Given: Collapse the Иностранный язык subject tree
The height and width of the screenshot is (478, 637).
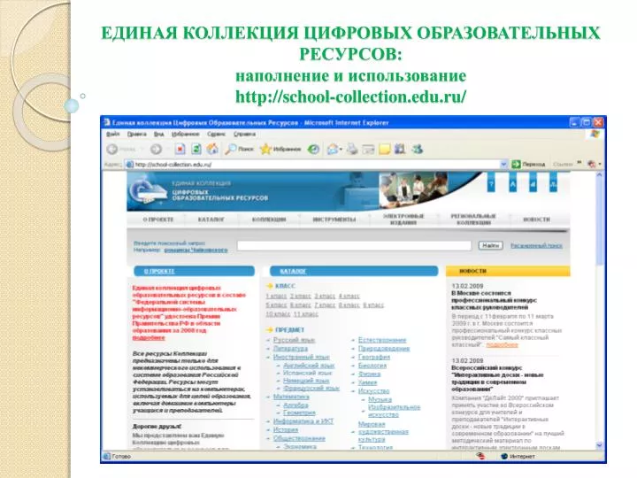Looking at the screenshot, I should tap(268, 358).
